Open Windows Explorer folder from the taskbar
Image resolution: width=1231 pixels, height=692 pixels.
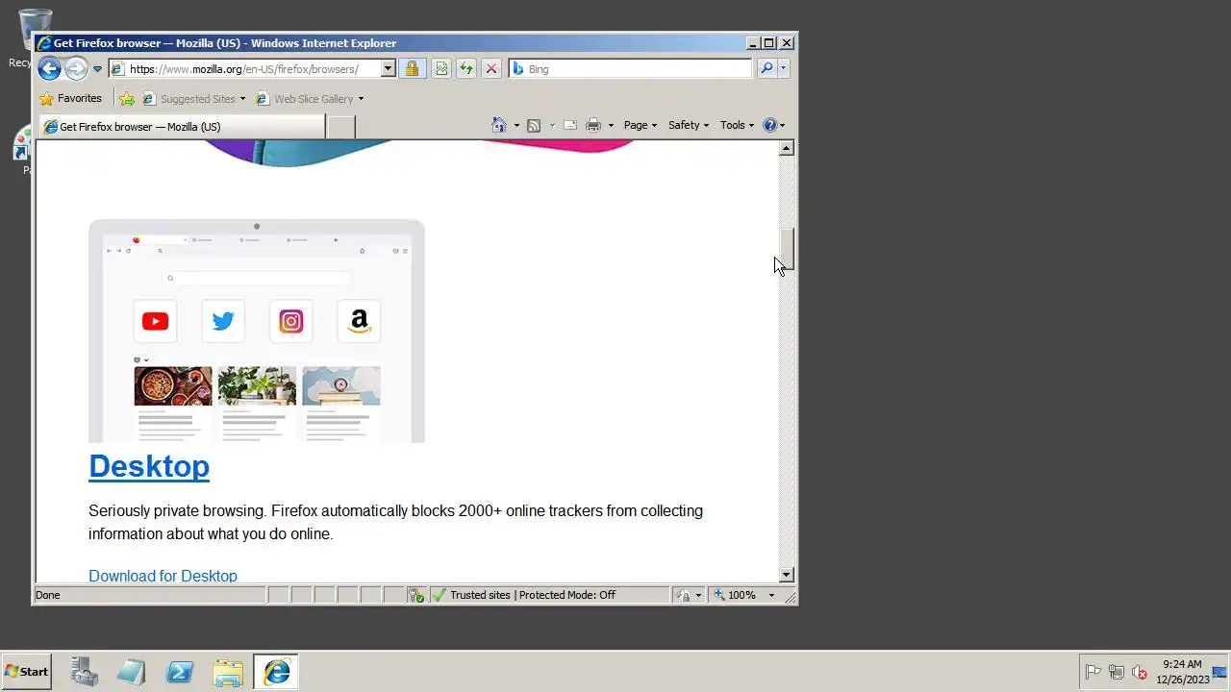click(x=228, y=672)
